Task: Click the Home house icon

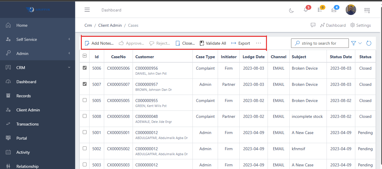Action: [8, 25]
